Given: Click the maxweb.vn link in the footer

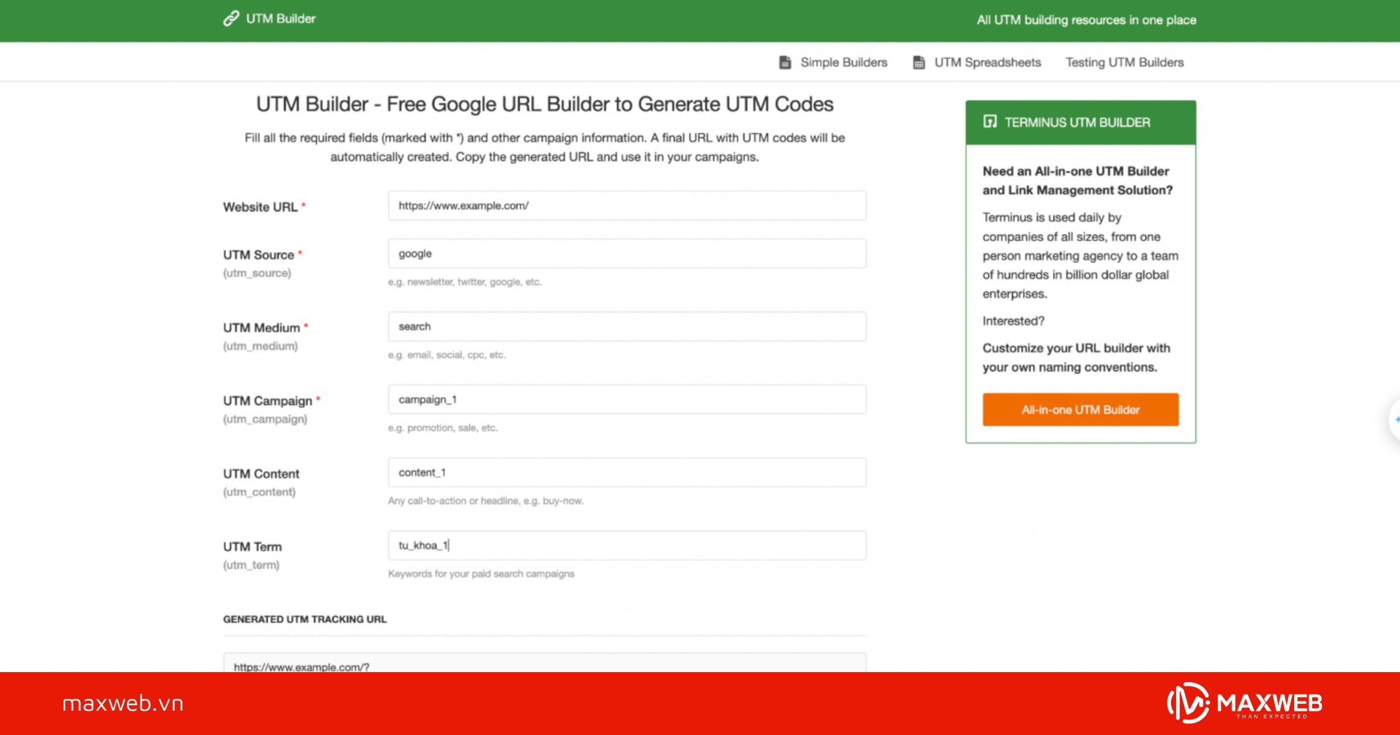Looking at the screenshot, I should tap(123, 705).
